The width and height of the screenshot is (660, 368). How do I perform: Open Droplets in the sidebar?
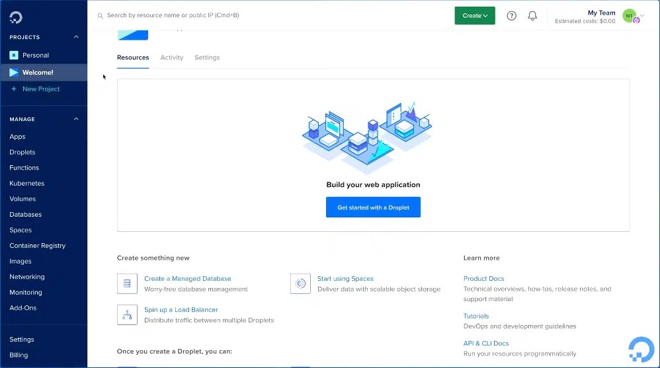(x=22, y=152)
